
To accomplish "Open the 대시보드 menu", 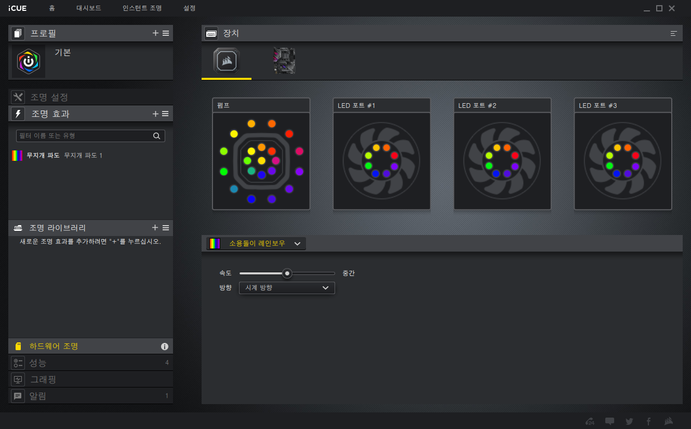I will coord(89,8).
